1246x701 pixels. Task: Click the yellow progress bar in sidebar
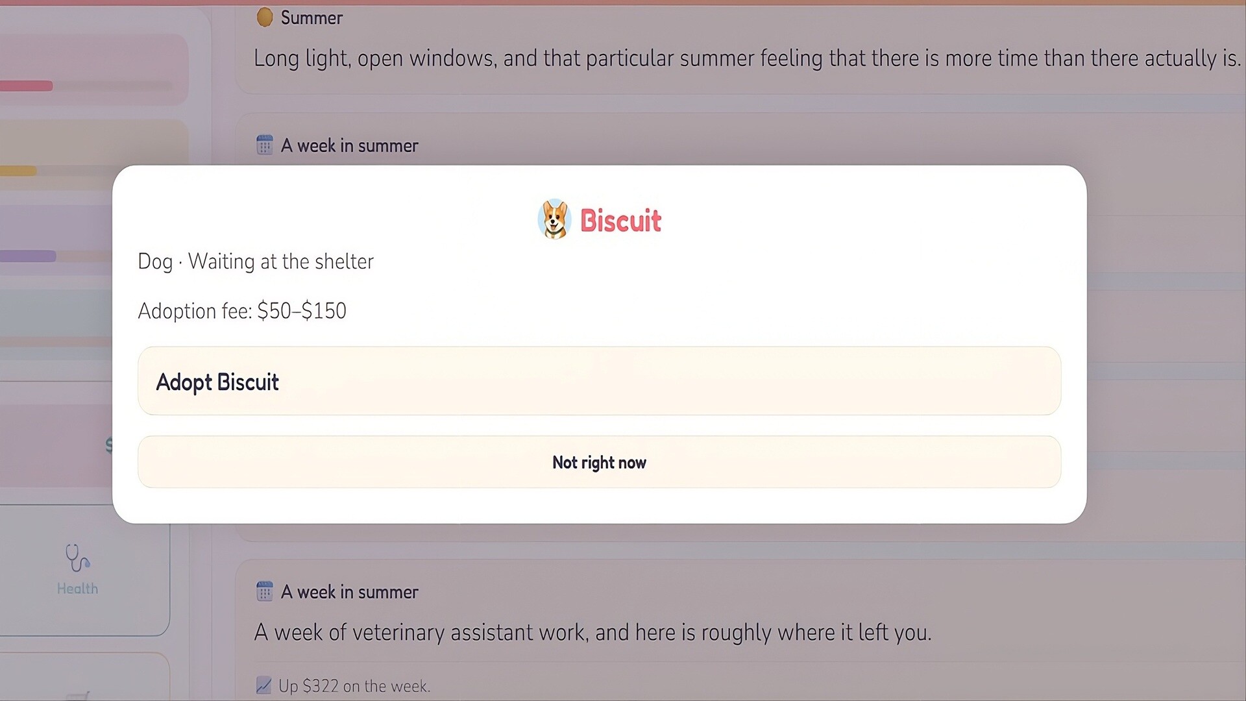point(18,171)
